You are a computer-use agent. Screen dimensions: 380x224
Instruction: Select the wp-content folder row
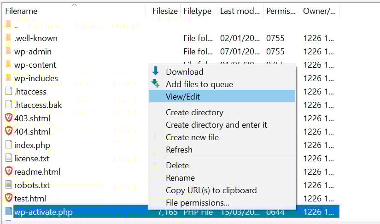[x=35, y=65]
